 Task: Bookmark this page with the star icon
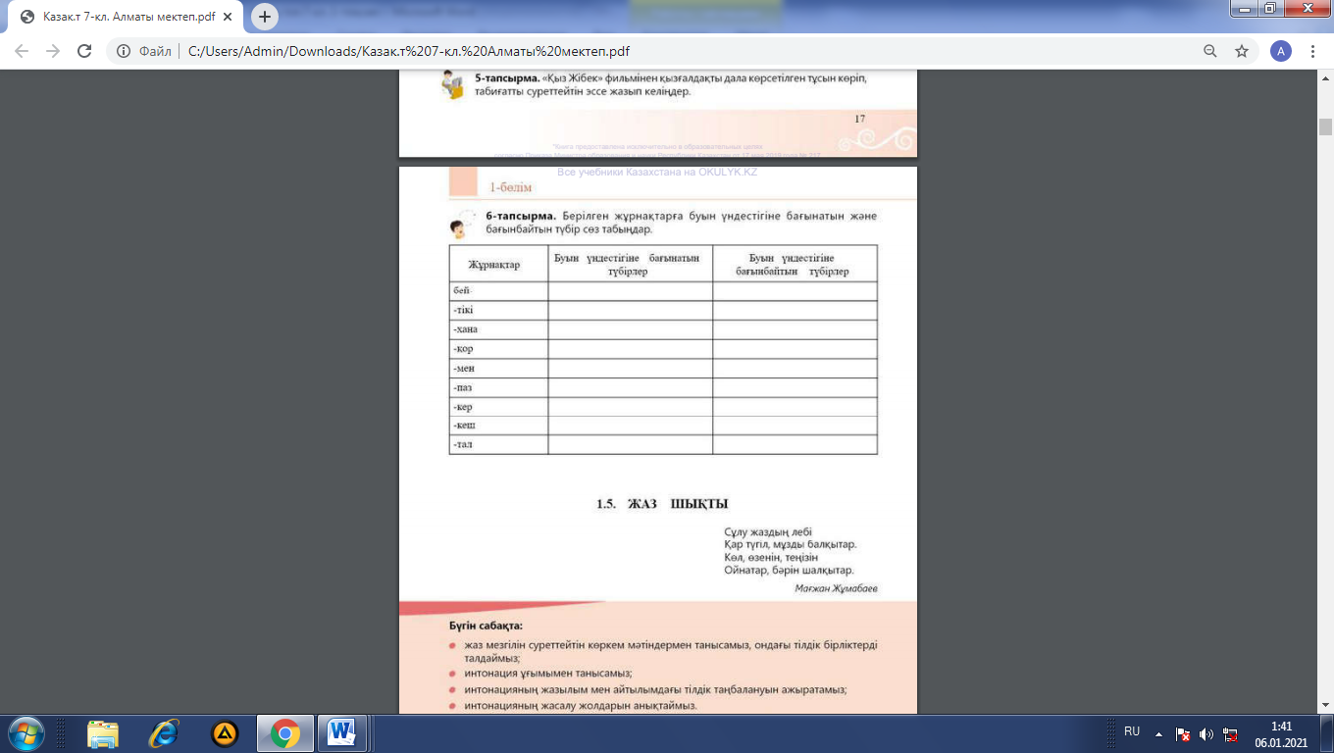point(1242,51)
